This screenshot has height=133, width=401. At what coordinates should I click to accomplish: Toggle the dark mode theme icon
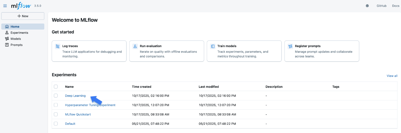coord(367,6)
